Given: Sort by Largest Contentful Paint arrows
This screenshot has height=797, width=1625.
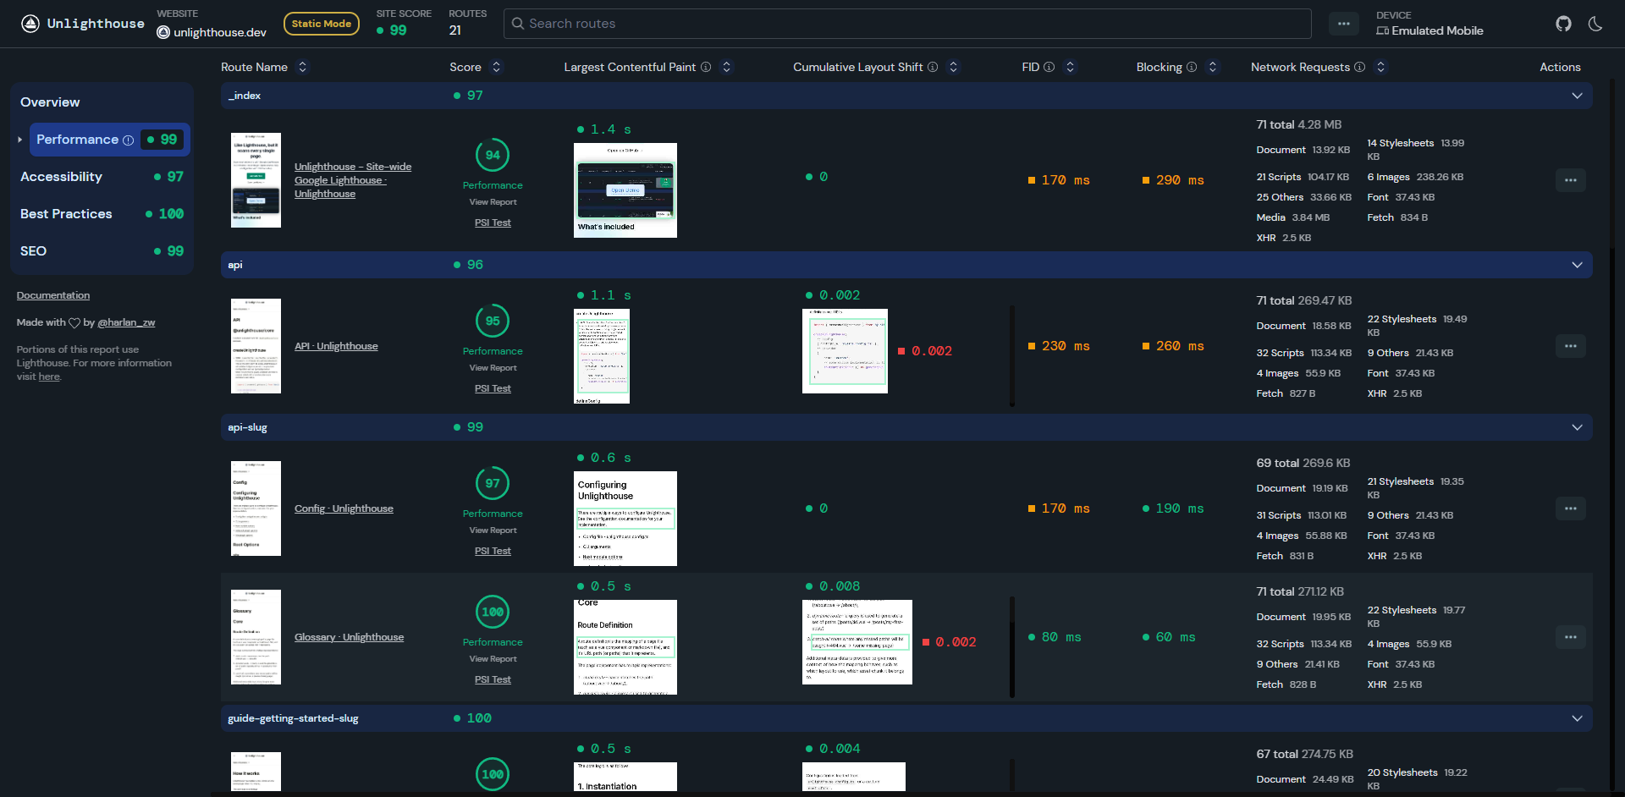Looking at the screenshot, I should (x=726, y=67).
